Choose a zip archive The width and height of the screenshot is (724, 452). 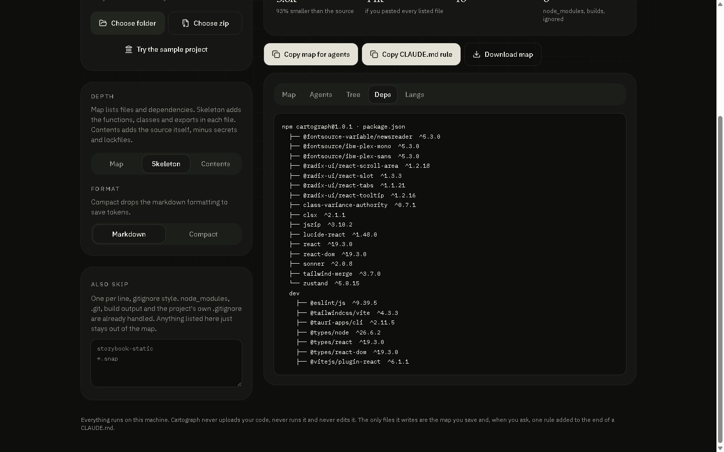coord(205,23)
